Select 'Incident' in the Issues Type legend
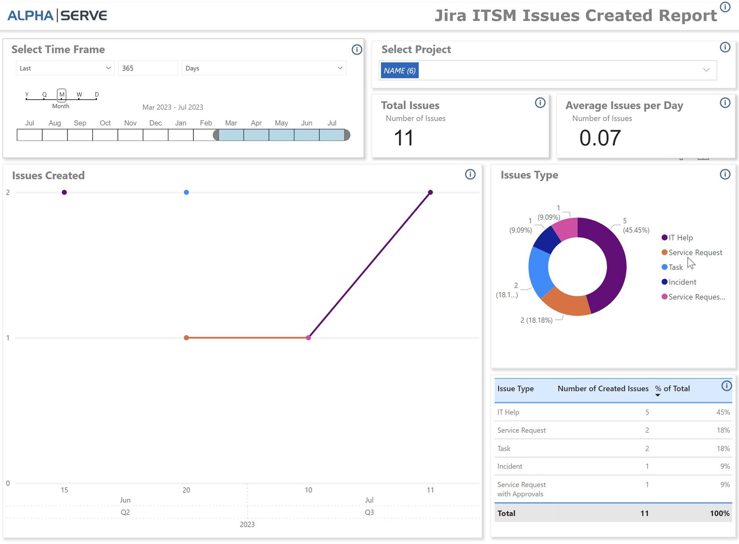Screen dimensions: 739x544 point(682,282)
